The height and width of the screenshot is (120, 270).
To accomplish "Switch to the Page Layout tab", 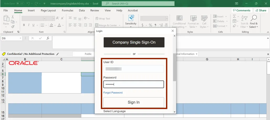I will tap(48, 10).
